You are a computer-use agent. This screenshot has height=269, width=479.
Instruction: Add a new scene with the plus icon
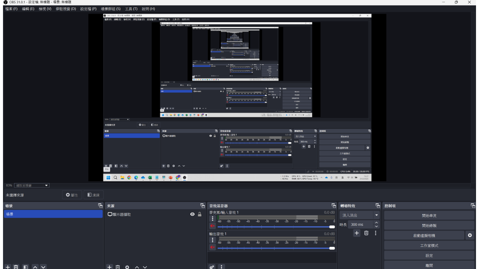tap(7, 267)
